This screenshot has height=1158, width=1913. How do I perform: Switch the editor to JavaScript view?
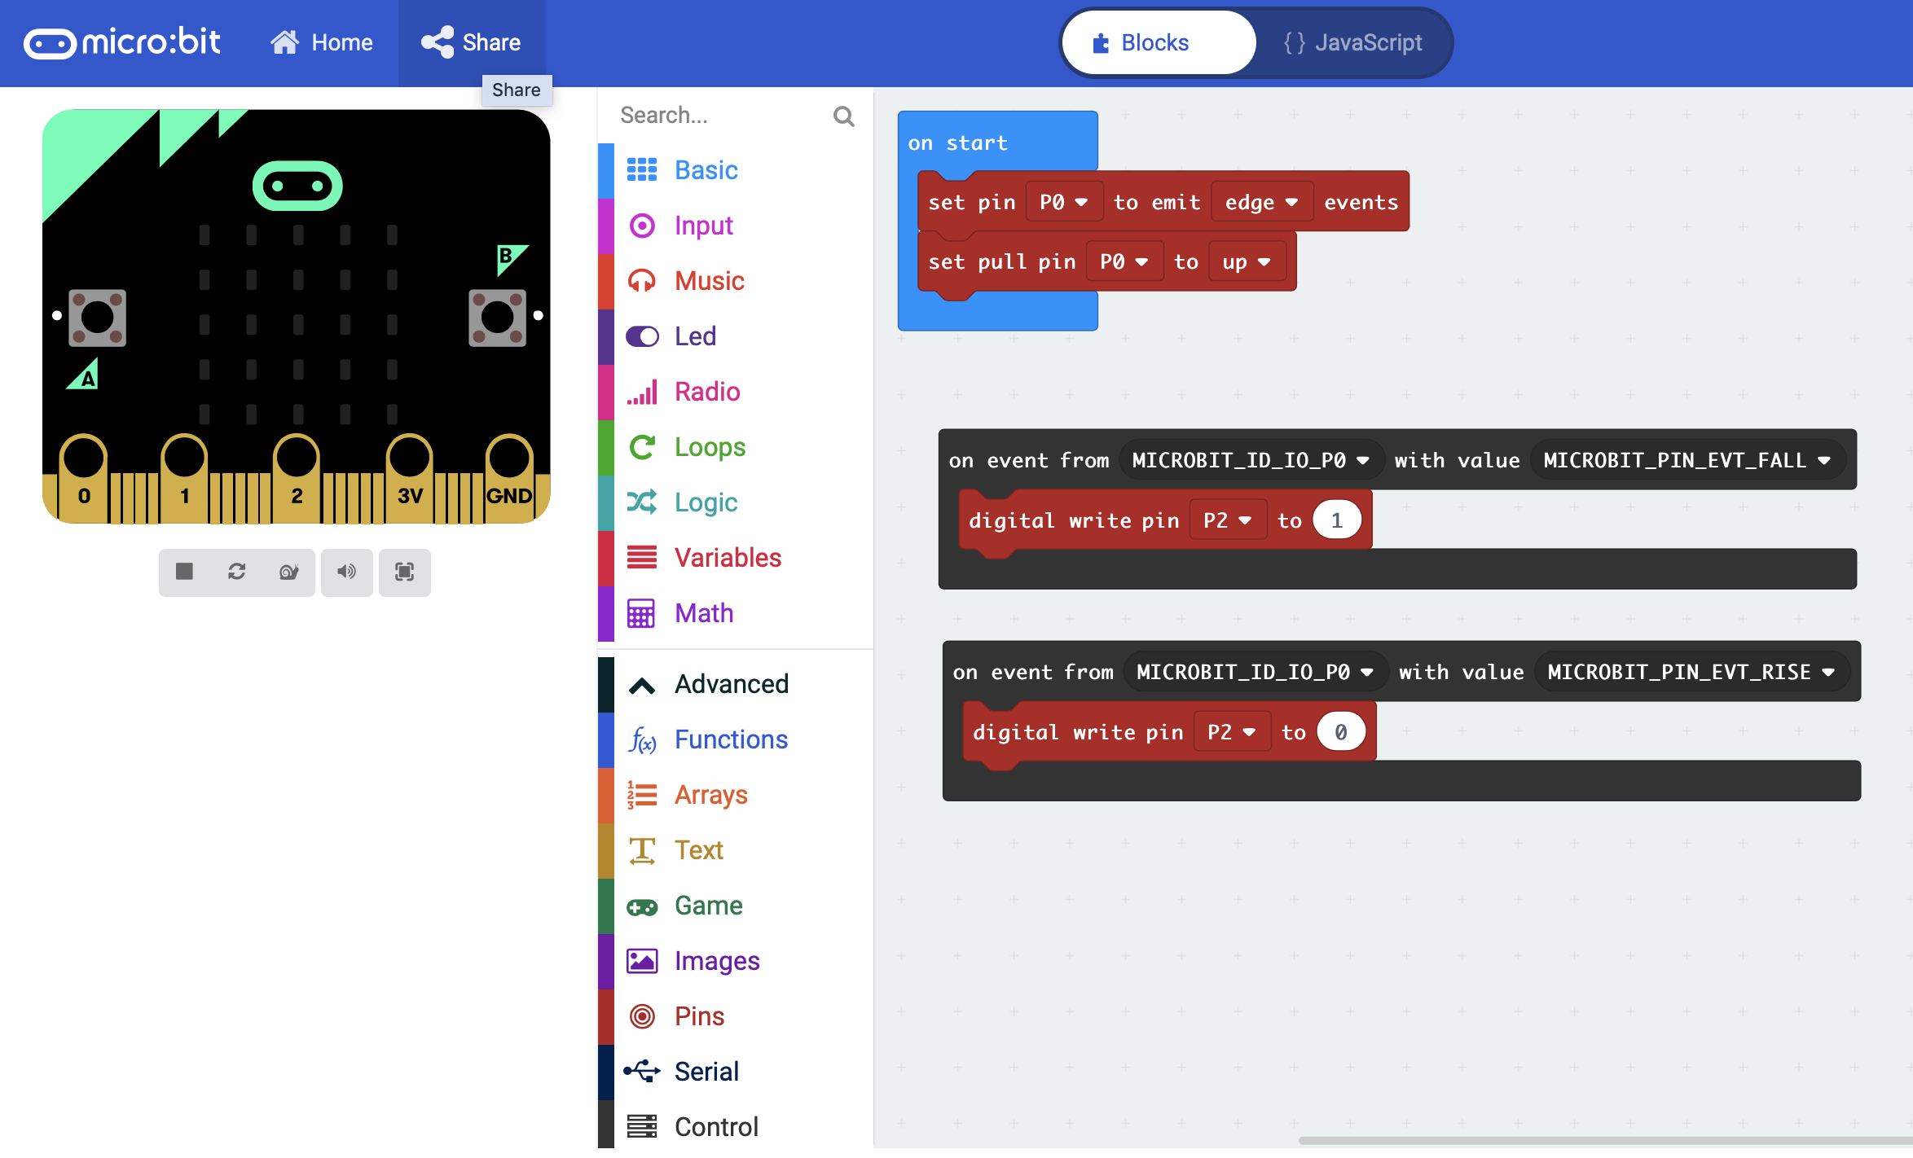[x=1353, y=42]
